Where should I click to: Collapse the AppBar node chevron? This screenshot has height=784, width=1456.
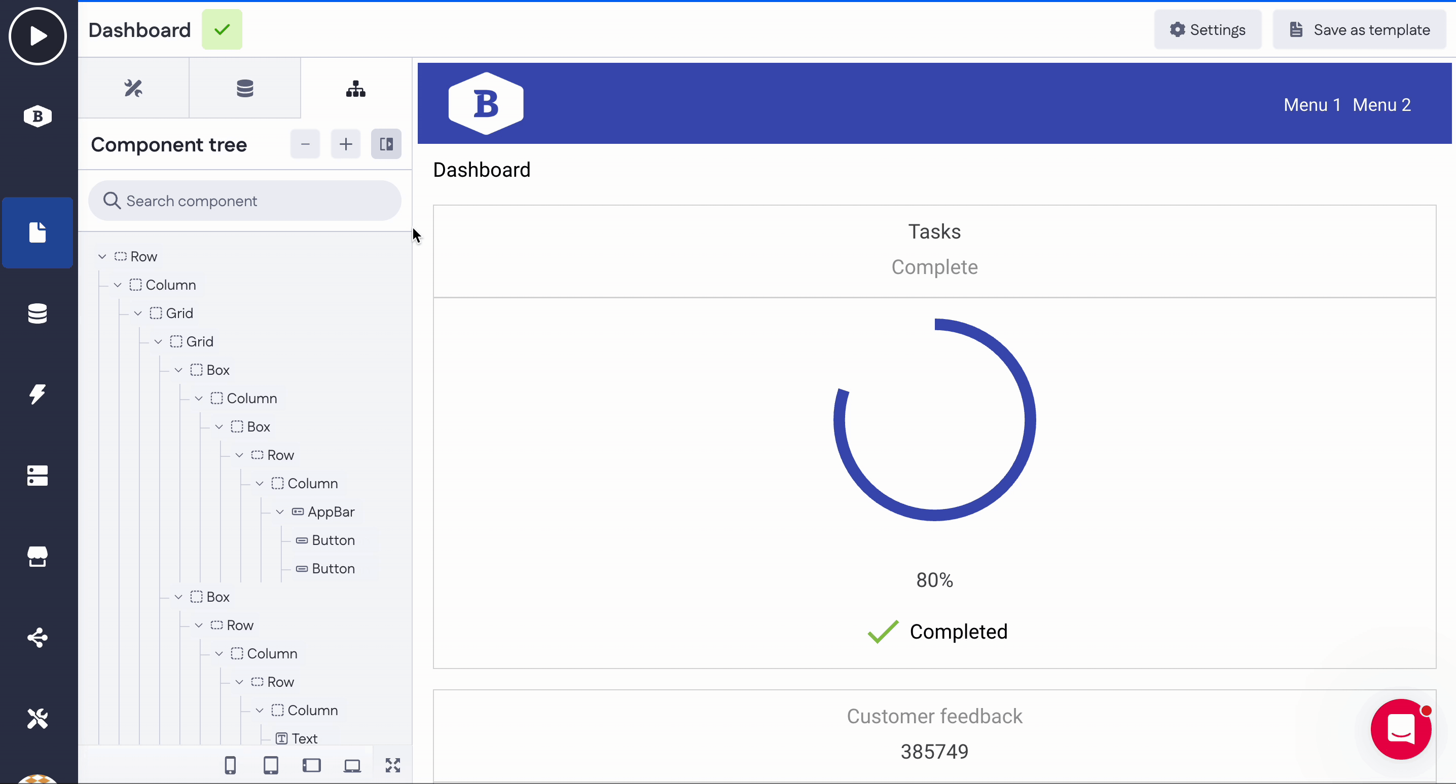280,512
